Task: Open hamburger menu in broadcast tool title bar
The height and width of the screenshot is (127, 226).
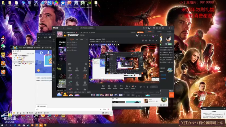Action: [x=150, y=35]
